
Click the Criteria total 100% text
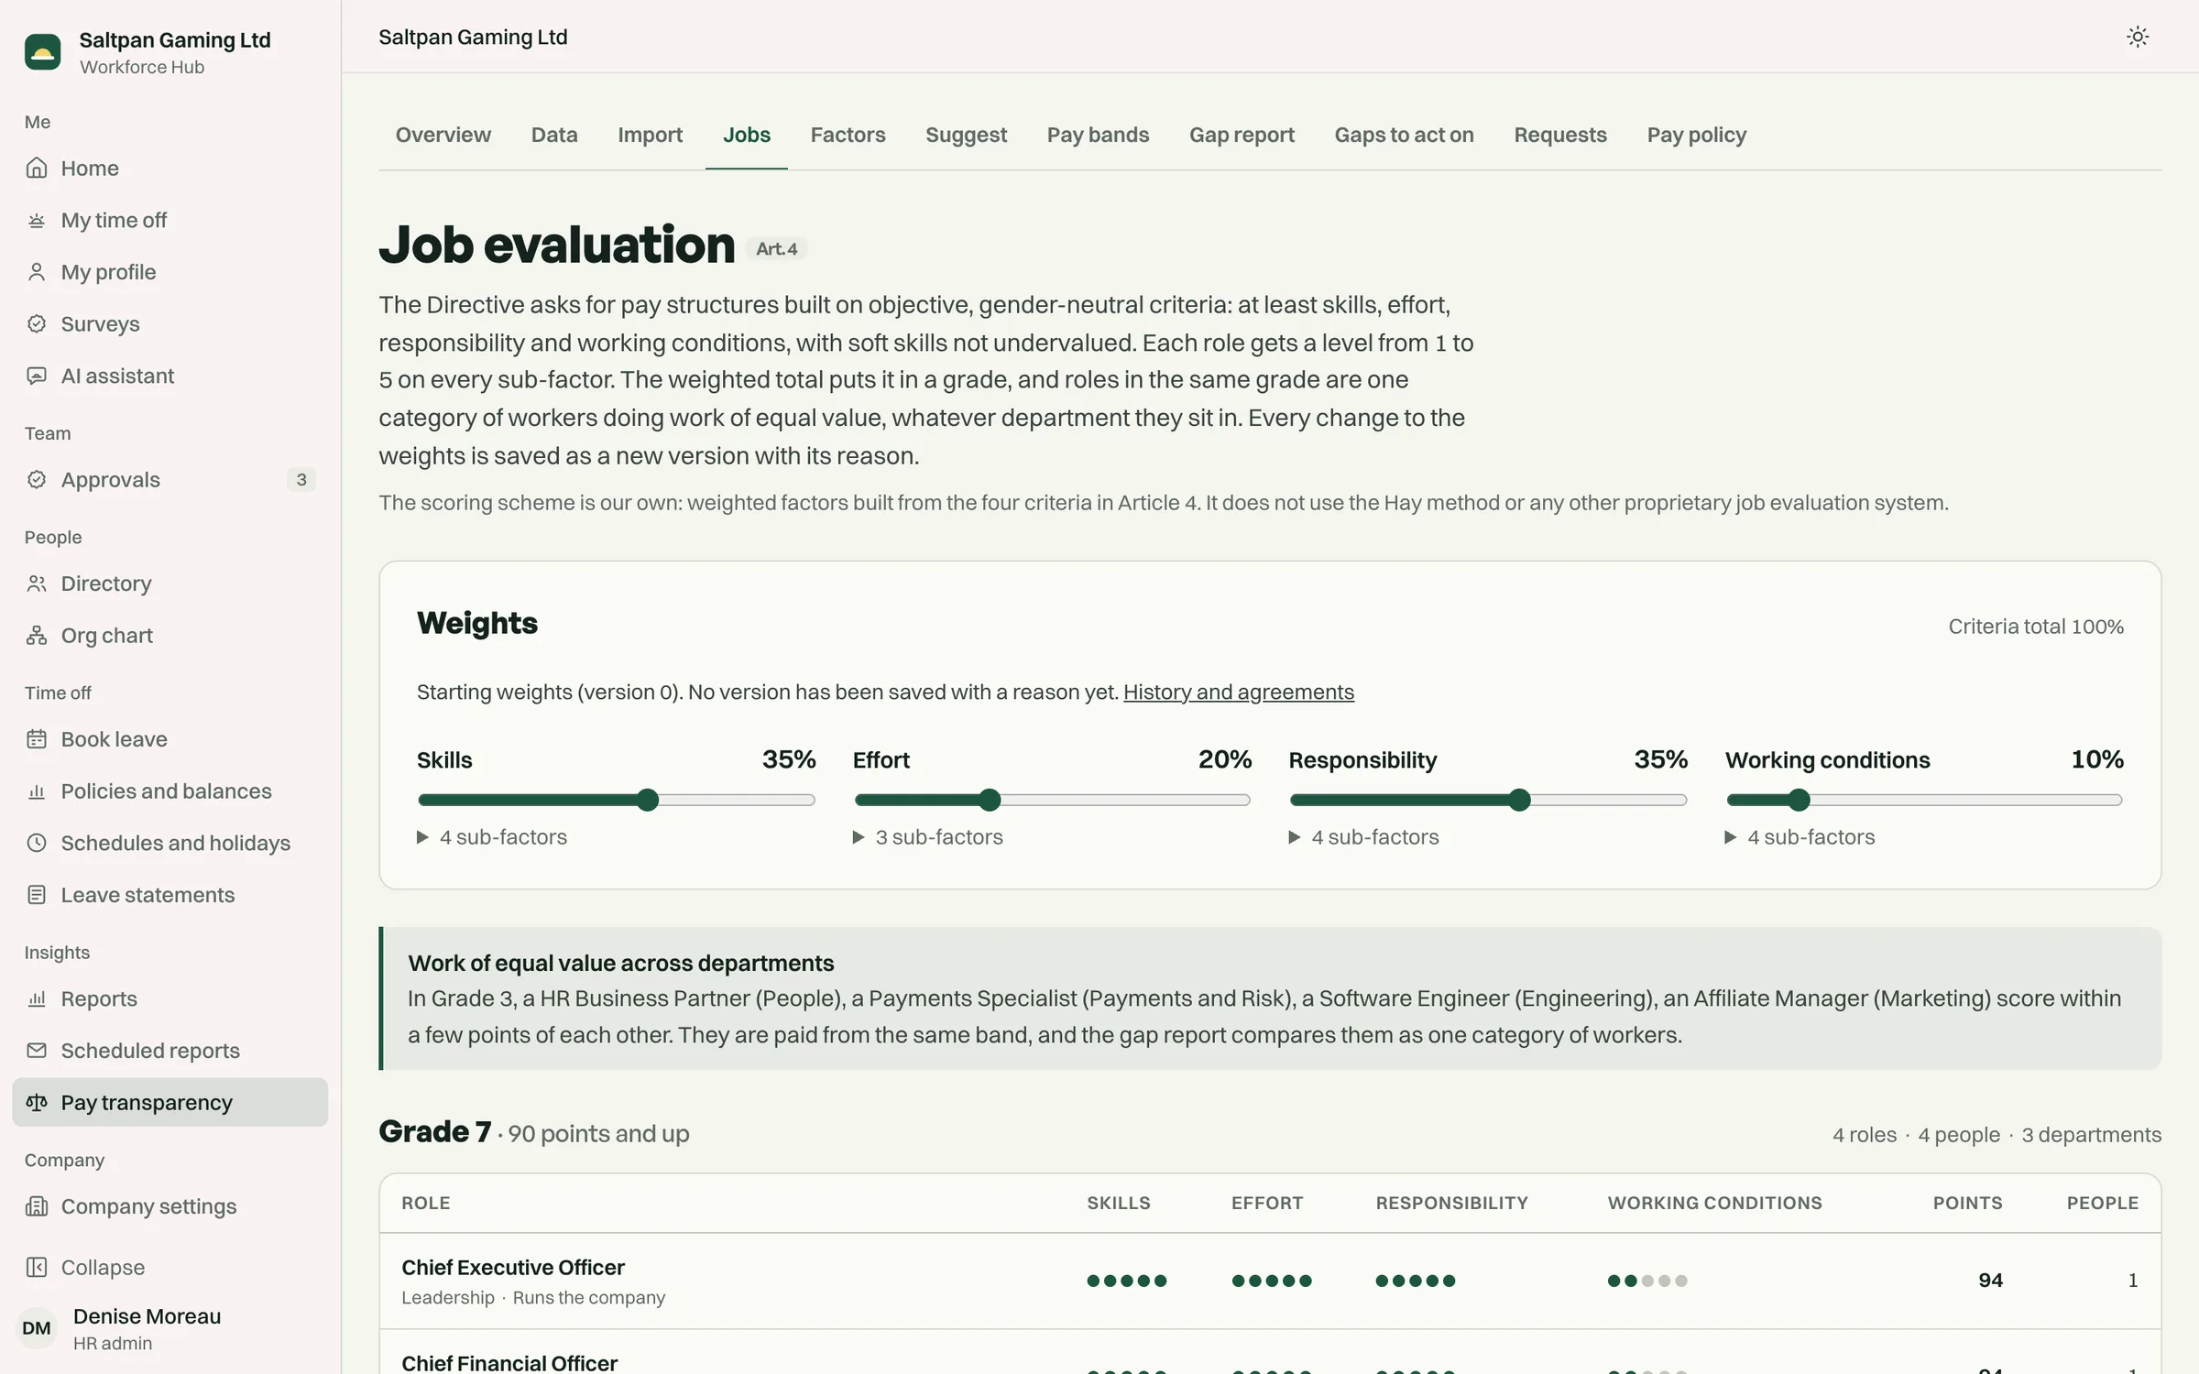click(x=2036, y=627)
